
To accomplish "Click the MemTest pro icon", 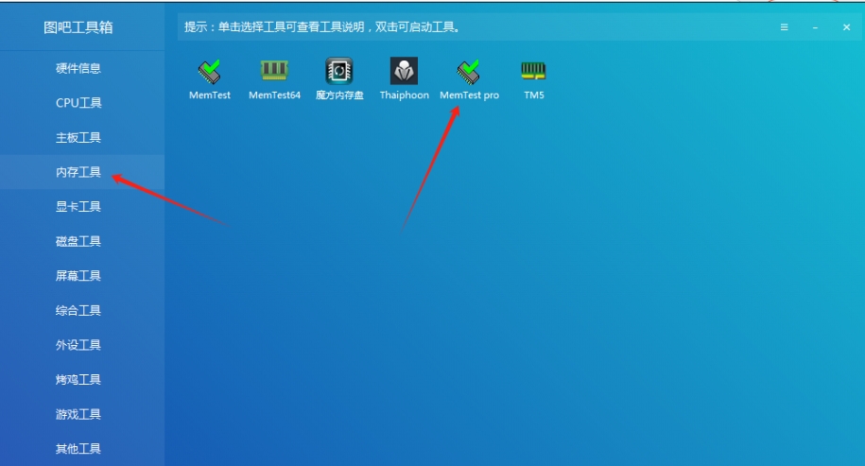I will [x=469, y=72].
